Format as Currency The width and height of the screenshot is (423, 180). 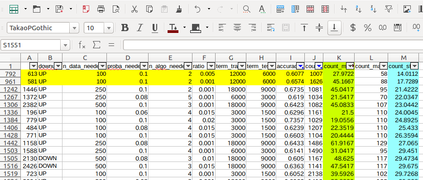click(x=353, y=28)
